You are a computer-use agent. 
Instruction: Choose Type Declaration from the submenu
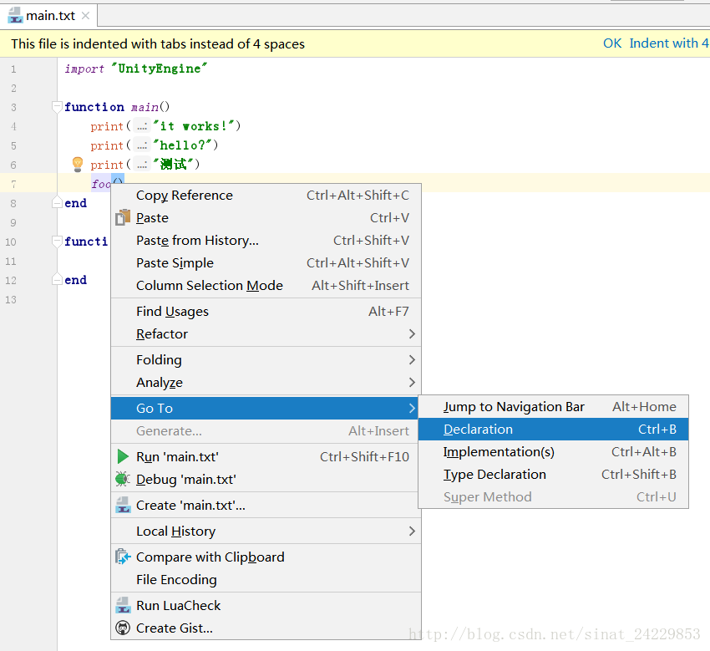point(553,475)
